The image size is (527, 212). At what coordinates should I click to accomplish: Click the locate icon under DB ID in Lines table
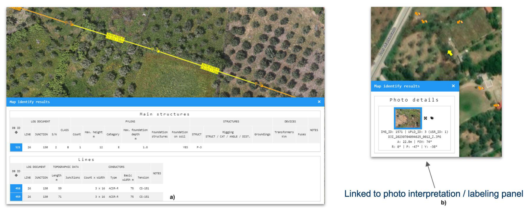(x=16, y=175)
